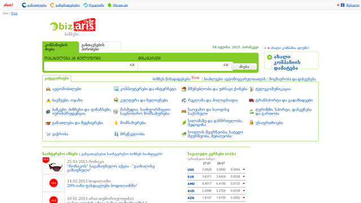Focus the name or phone search field

[91, 66]
